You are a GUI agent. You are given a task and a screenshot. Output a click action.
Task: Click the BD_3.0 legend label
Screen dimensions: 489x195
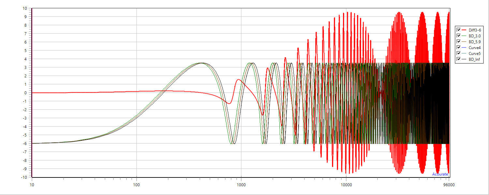475,36
